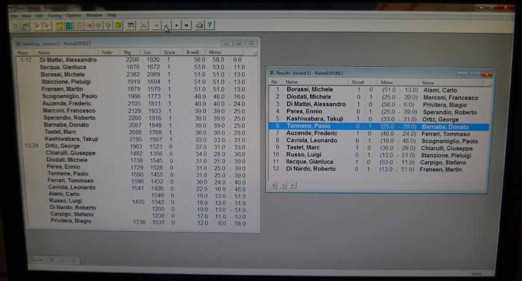Click Alami, Carlo in Standings list
522x281 pixels.
[64, 194]
